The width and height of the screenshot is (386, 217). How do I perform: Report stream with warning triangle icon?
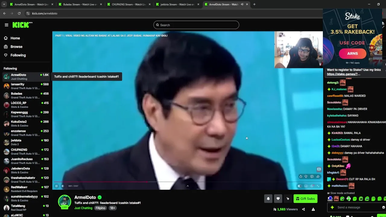[313, 209]
